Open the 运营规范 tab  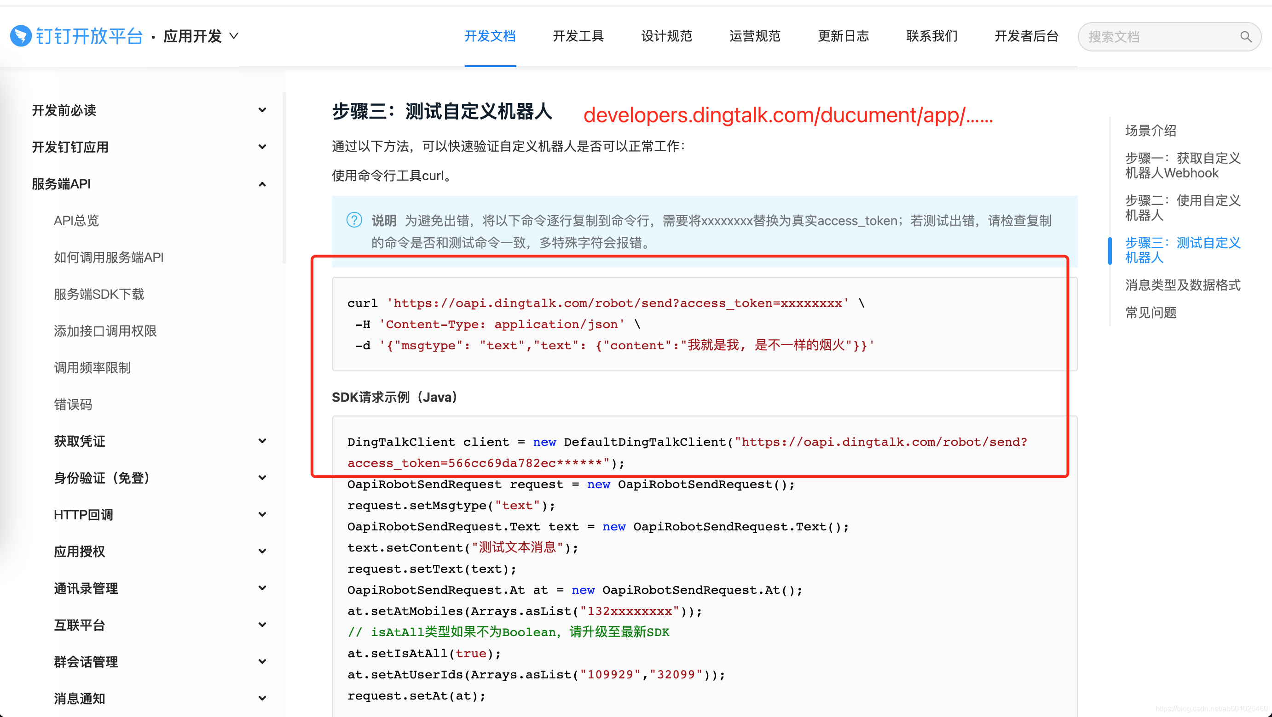[755, 36]
